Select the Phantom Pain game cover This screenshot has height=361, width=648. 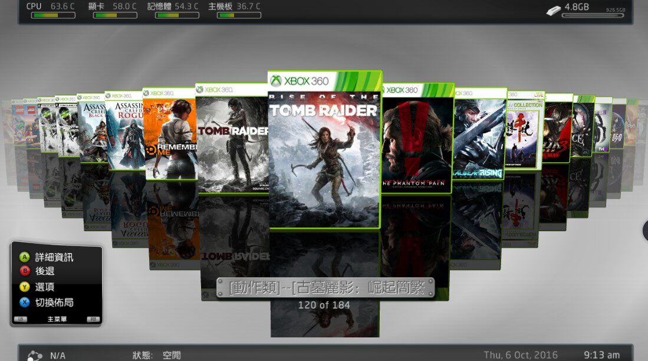click(x=416, y=139)
